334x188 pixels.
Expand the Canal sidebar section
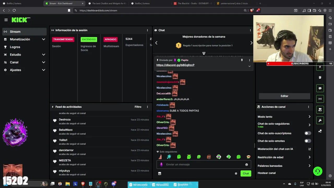(25, 62)
